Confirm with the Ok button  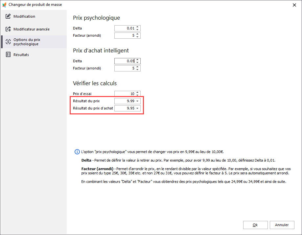coord(255,225)
